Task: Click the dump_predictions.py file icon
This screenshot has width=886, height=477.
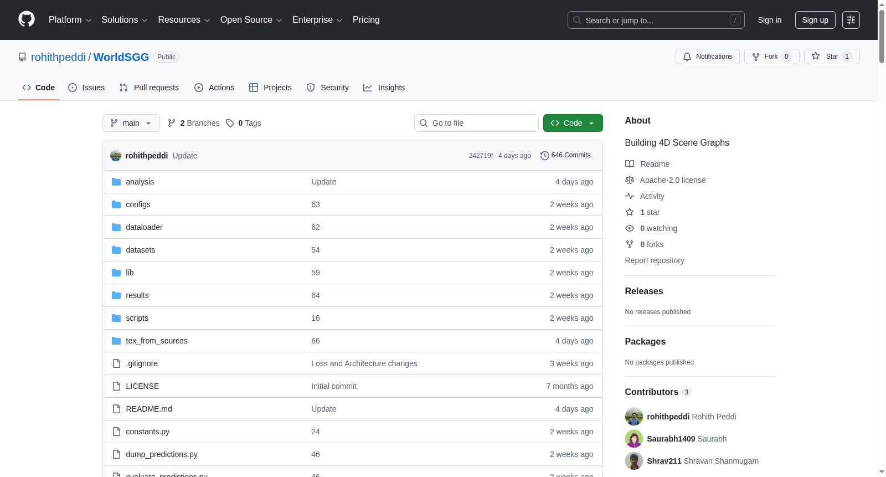Action: [116, 454]
